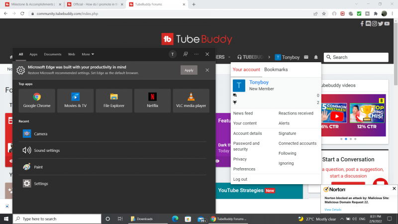The image size is (398, 224).
Task: Open Microsoft Edge from taskbar
Action: click(175, 219)
